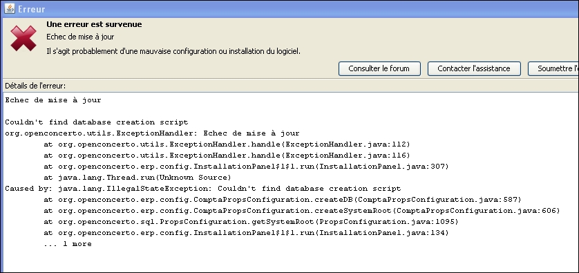
Task: Click the line 'Couldn't find database creation script'
Action: coord(96,122)
